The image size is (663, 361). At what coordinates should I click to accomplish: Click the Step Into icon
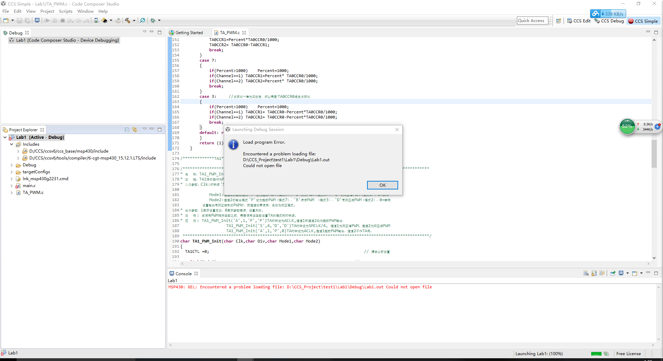pos(70,21)
